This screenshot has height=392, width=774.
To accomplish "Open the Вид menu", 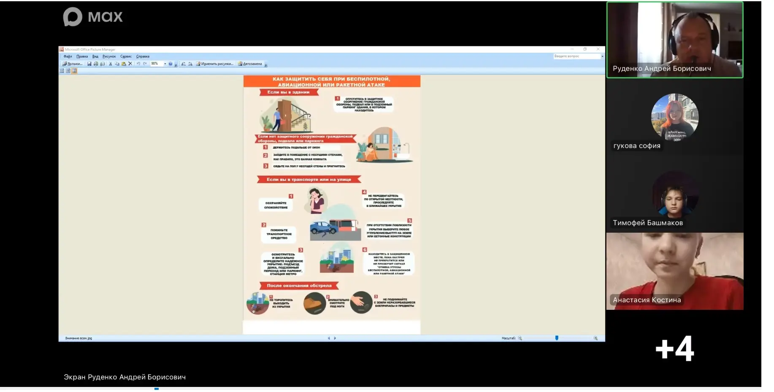I will [x=95, y=56].
